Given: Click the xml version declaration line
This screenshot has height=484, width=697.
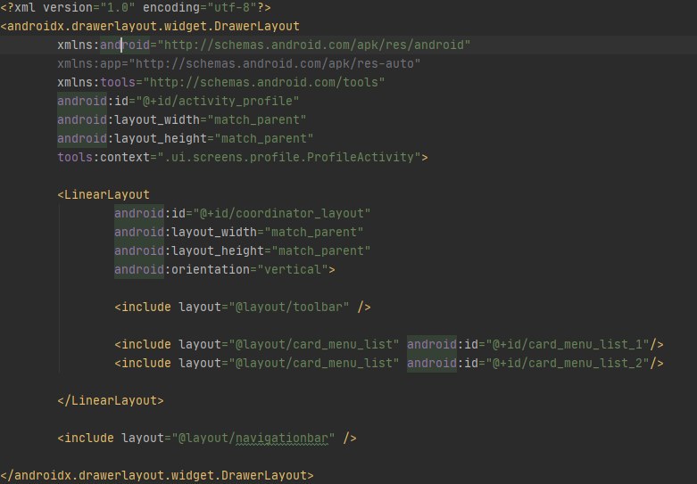Looking at the screenshot, I should 136,7.
